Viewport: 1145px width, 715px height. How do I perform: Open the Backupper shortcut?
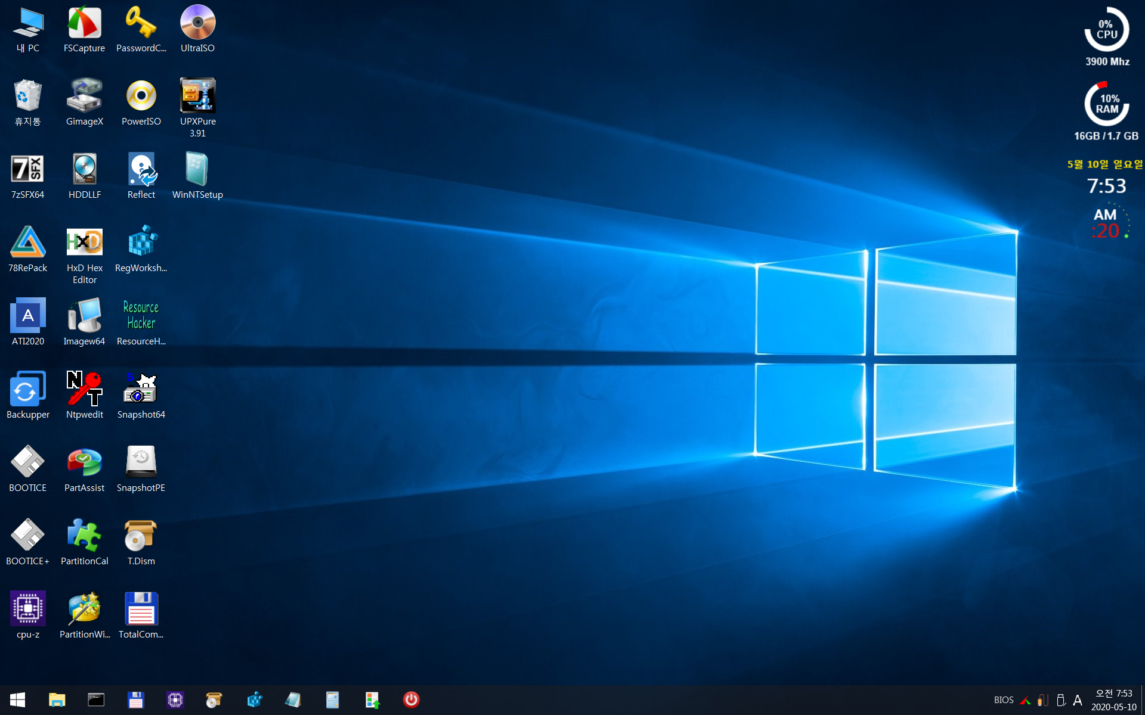pyautogui.click(x=28, y=396)
